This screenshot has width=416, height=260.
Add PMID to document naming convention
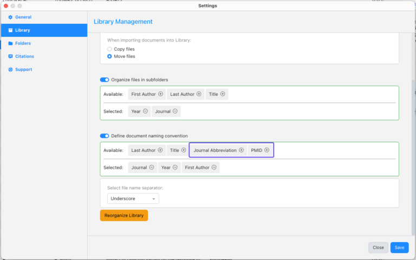pos(266,150)
